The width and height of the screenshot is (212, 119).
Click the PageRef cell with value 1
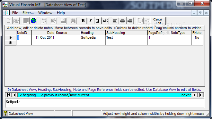(159, 37)
